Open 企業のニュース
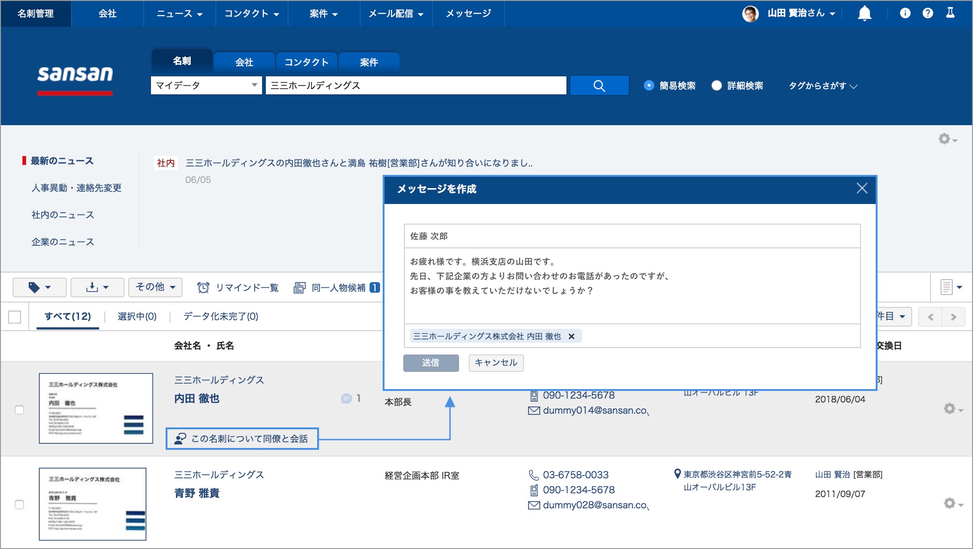 [63, 242]
